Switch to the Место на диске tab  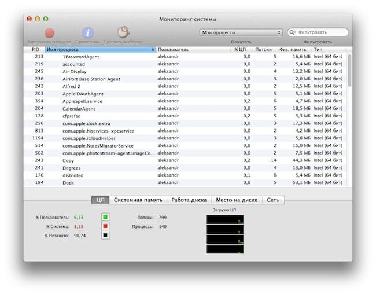click(x=237, y=200)
